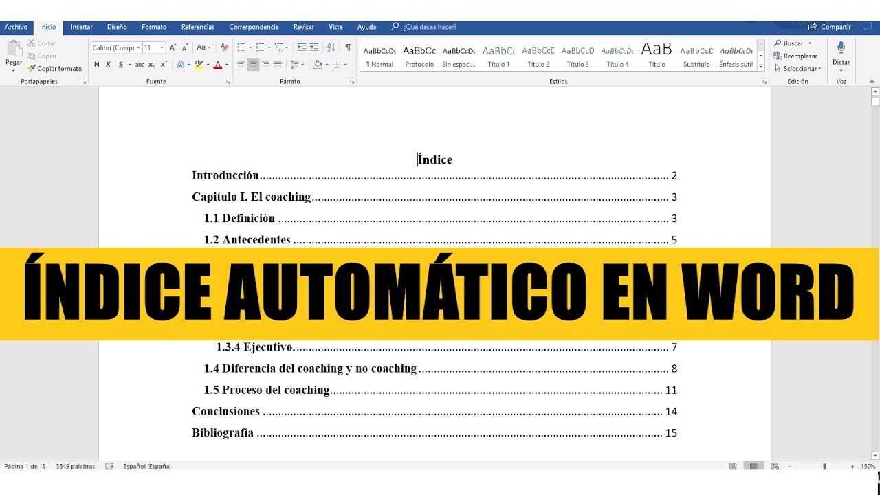Open font color dropdown arrow
880x495 pixels.
(x=227, y=65)
